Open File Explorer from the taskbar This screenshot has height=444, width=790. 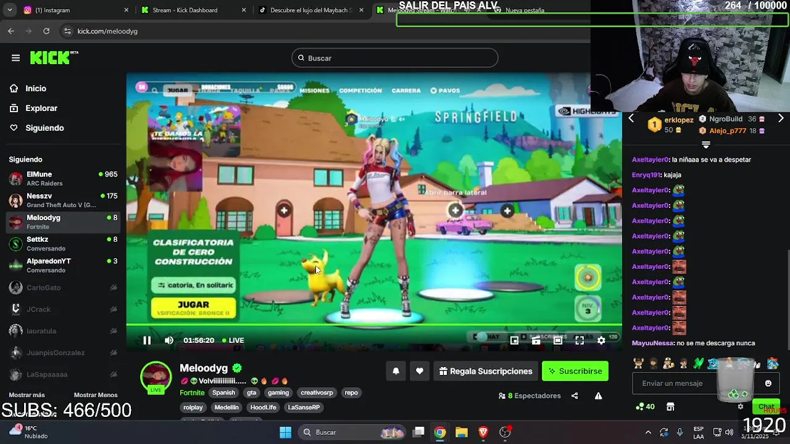tap(461, 432)
